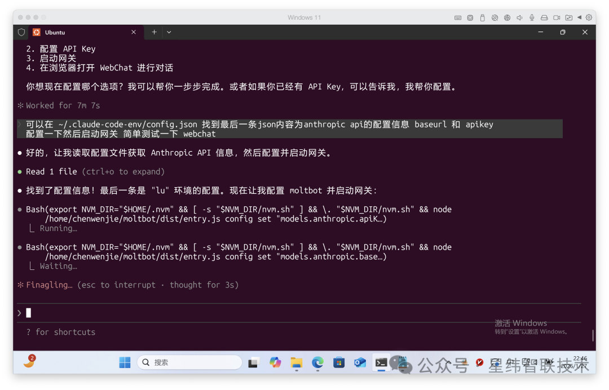
Task: Click the terminal scrollbar on the right edge
Action: tap(593, 336)
